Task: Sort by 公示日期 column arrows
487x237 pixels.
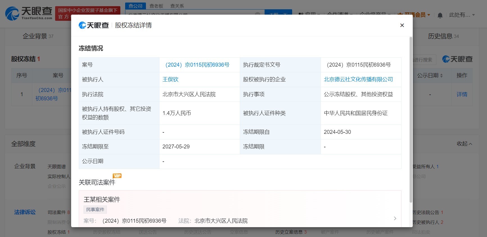Action: tap(441, 76)
